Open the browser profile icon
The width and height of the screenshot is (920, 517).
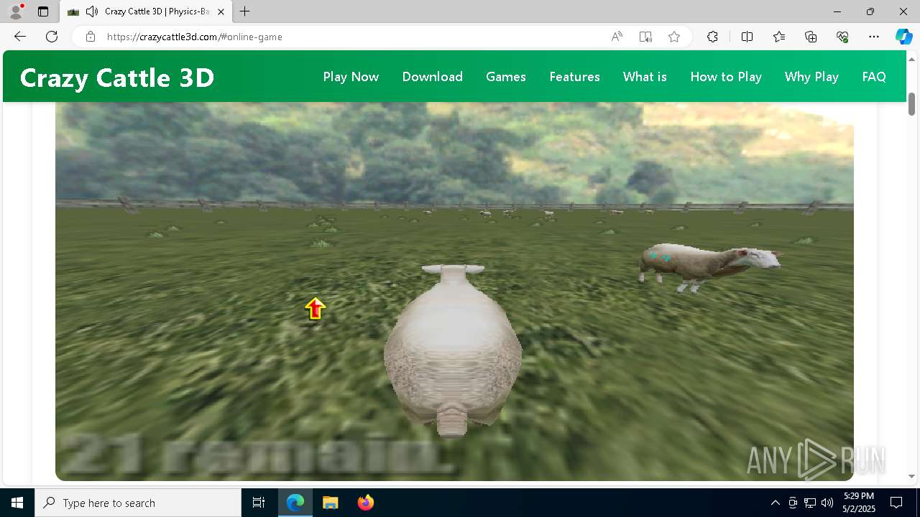click(16, 11)
